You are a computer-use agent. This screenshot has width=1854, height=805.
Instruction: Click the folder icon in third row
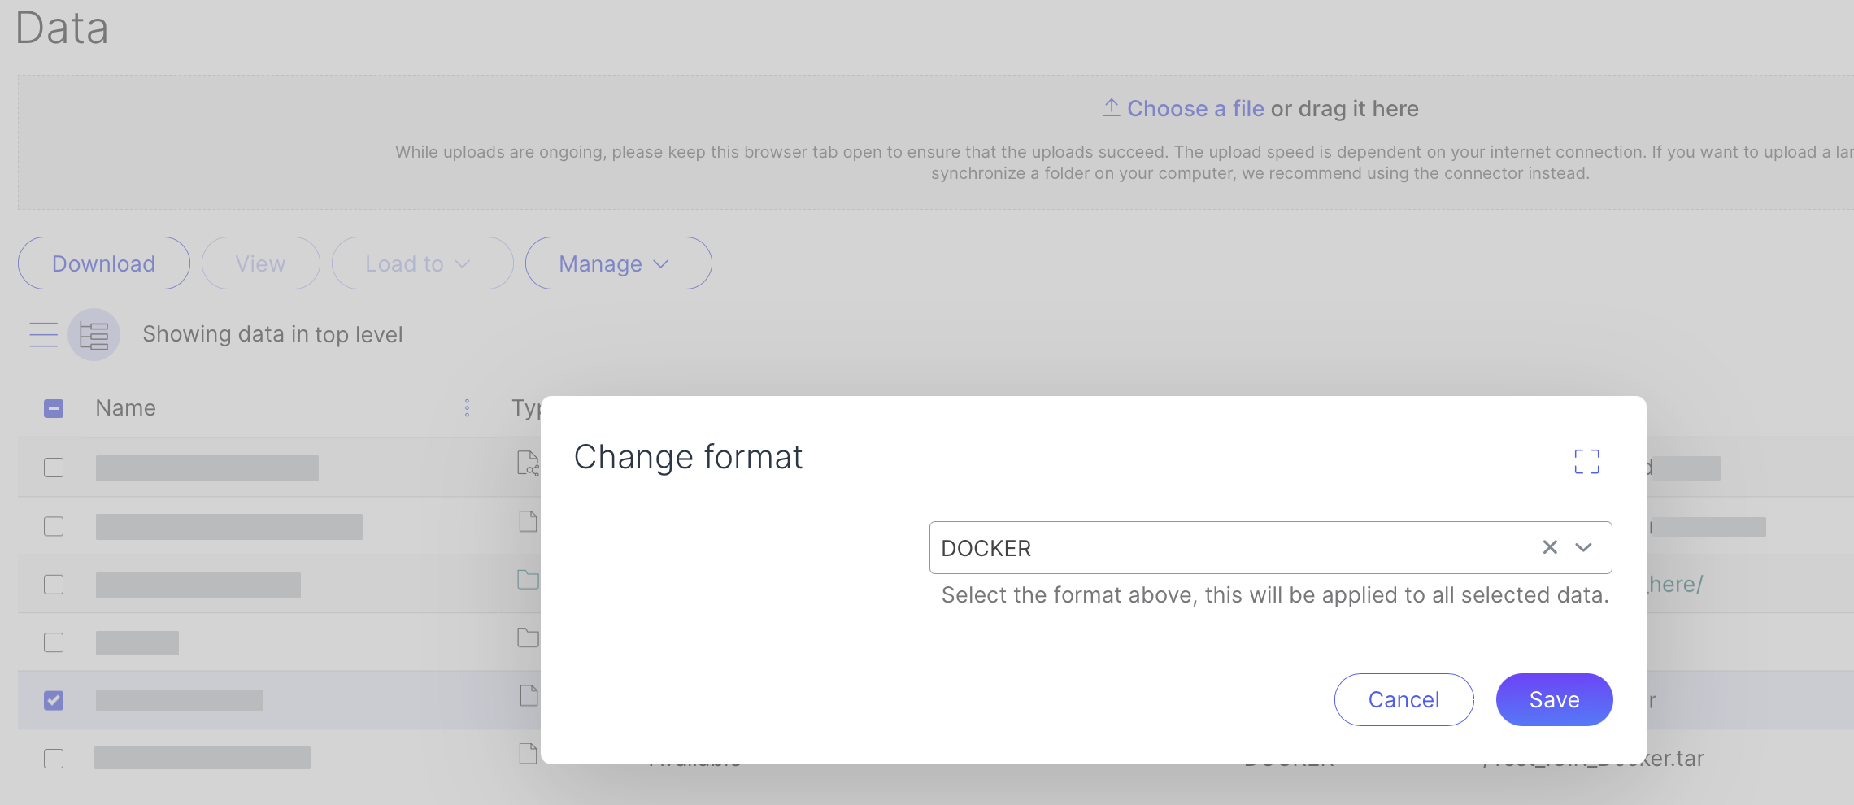tap(528, 580)
